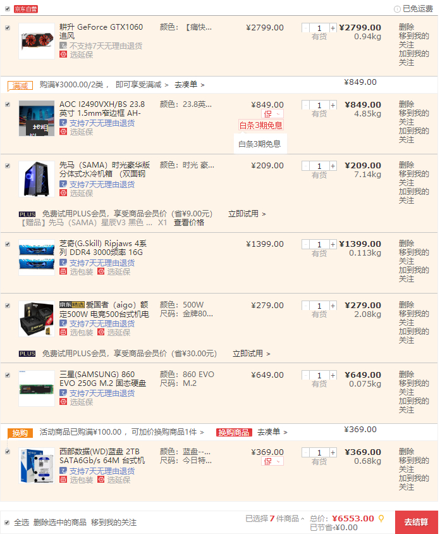The height and width of the screenshot is (534, 440).
Task: Increase quantity of AOC monitor
Action: click(x=333, y=105)
